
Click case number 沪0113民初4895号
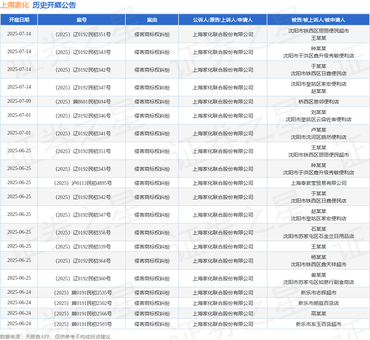[83, 183]
